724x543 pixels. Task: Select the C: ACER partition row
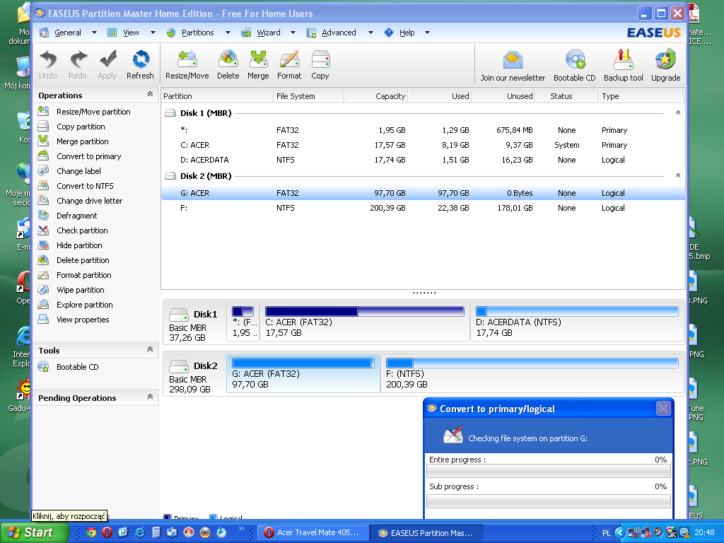tap(423, 145)
